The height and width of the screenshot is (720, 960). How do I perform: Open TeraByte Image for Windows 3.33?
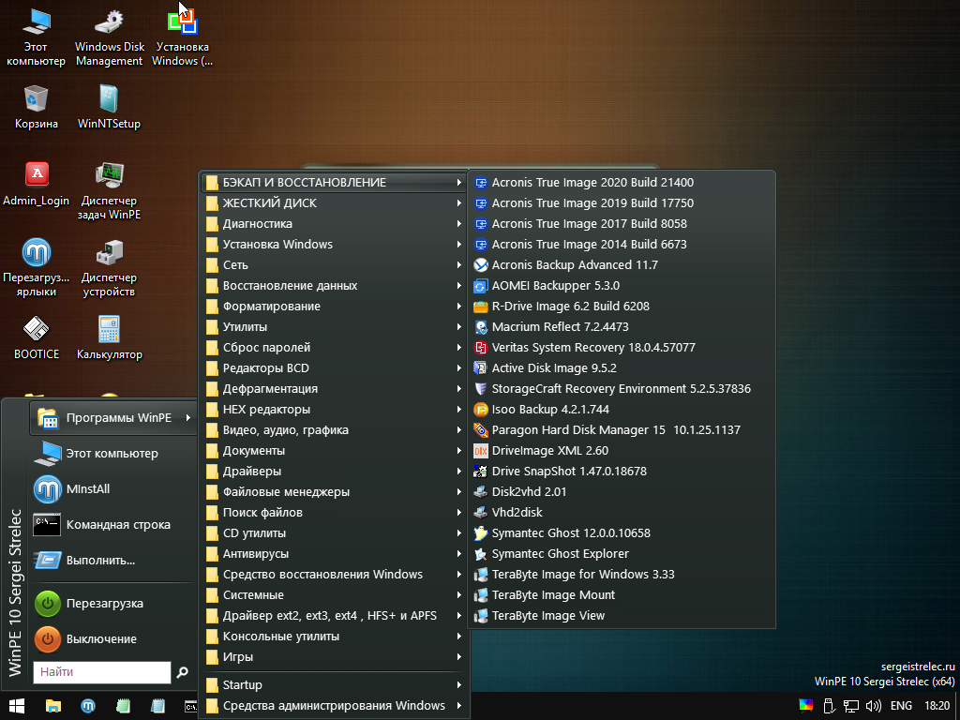pos(622,575)
